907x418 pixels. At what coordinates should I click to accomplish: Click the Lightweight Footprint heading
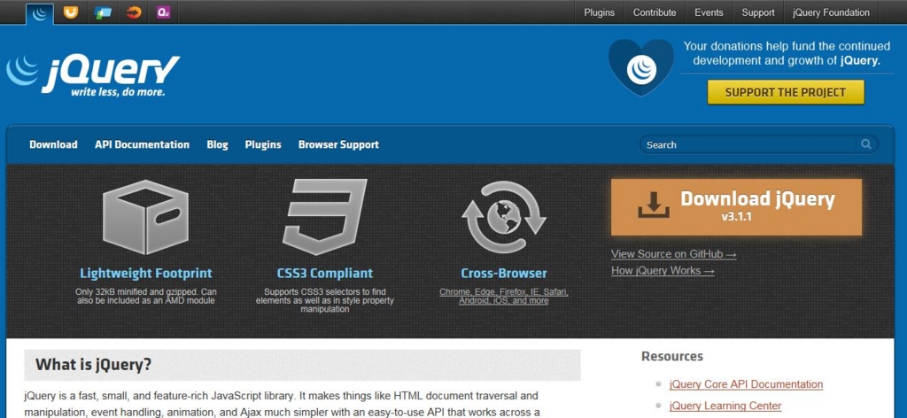coord(146,274)
